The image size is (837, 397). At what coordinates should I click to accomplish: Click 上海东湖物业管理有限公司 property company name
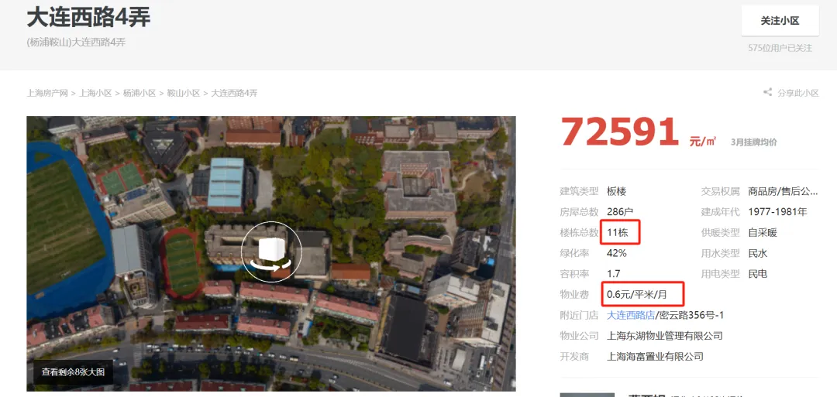[x=664, y=336]
